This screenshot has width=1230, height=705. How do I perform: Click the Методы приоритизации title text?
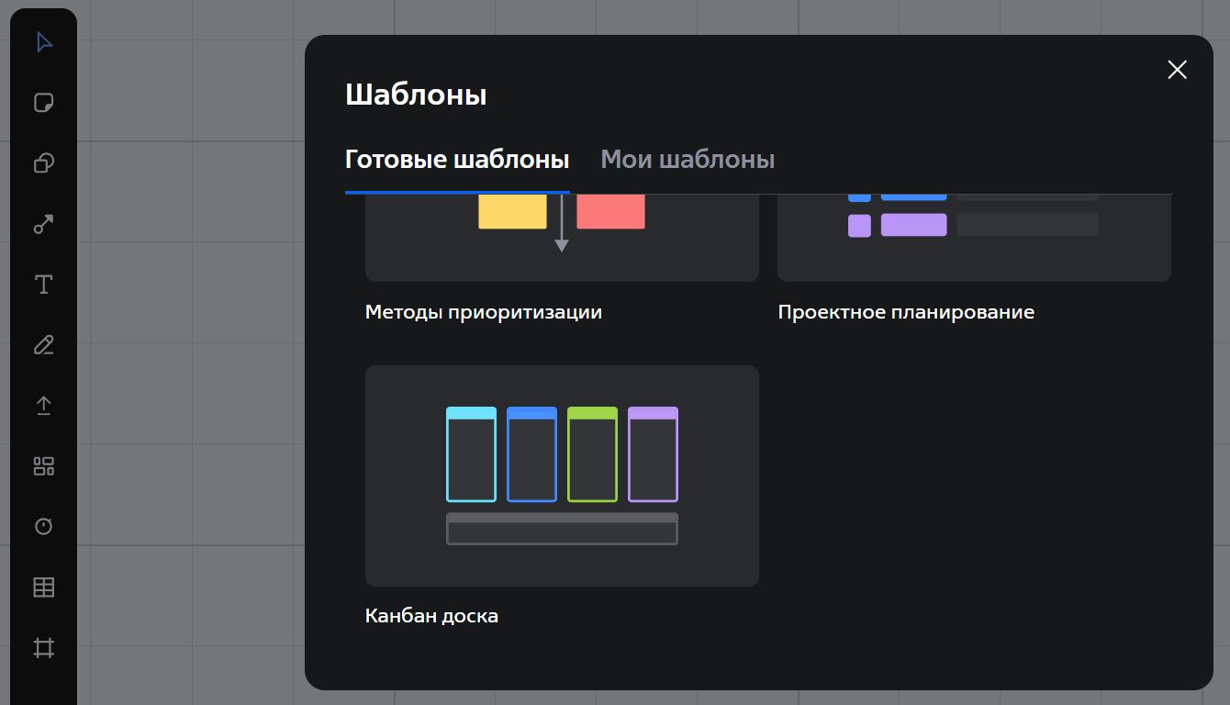coord(484,312)
